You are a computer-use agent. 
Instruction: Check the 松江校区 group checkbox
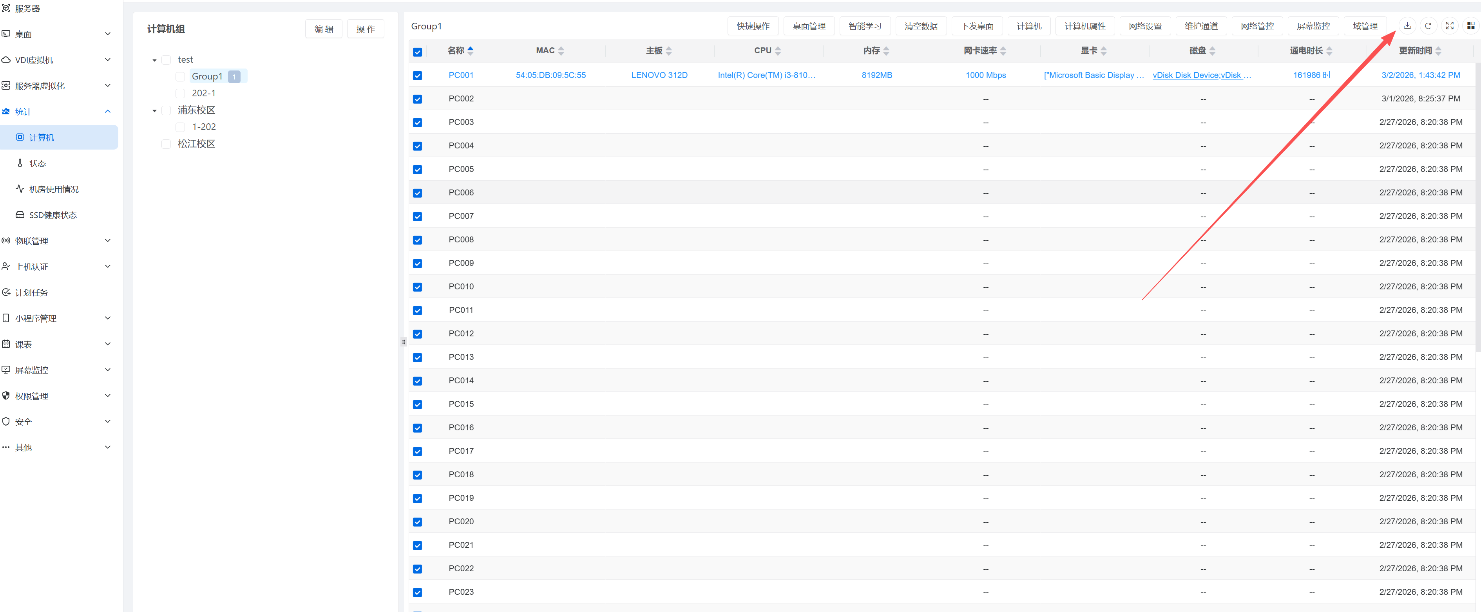pos(166,144)
